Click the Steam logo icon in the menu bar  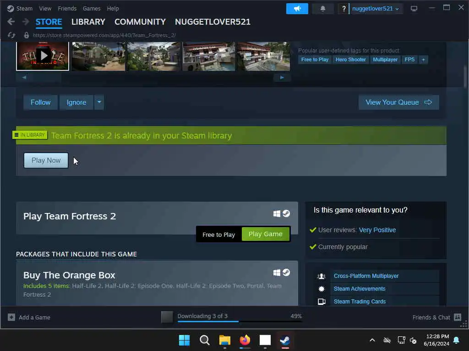tap(11, 8)
